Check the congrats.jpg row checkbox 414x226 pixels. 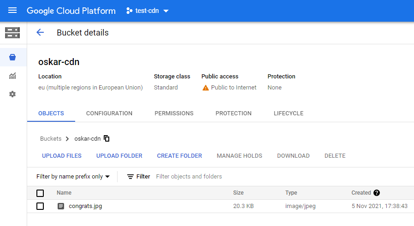(x=40, y=206)
